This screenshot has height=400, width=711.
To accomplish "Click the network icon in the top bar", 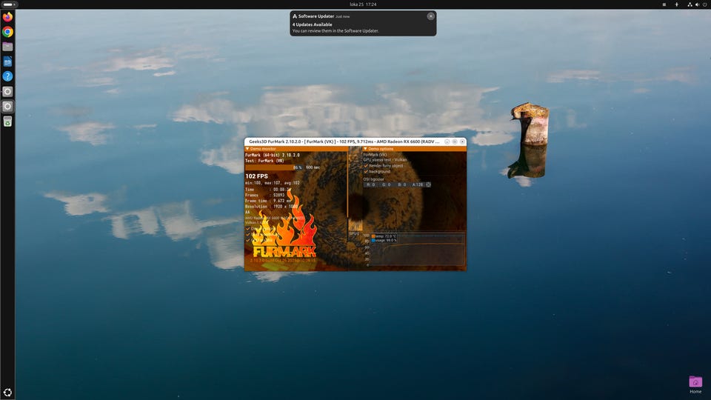I will point(690,4).
